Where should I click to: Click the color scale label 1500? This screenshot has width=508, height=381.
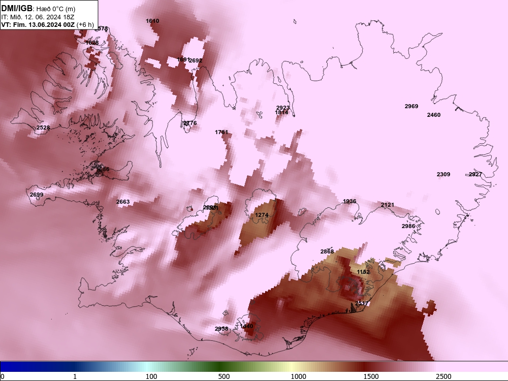(371, 376)
